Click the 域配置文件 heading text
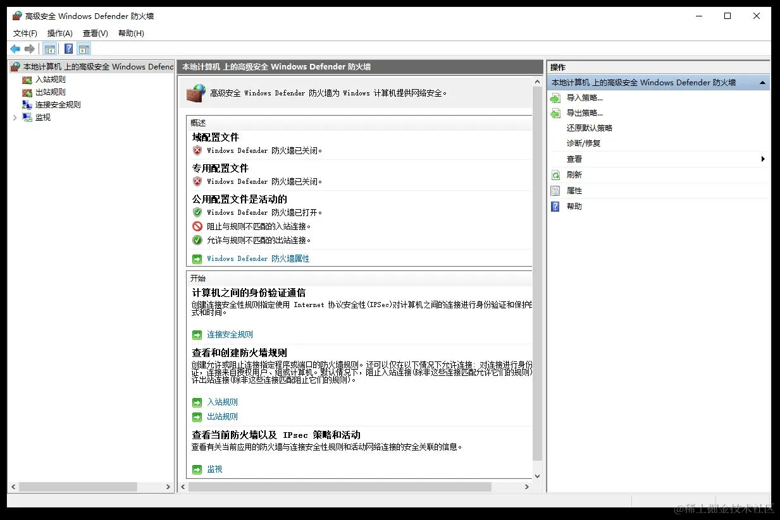 pyautogui.click(x=216, y=137)
